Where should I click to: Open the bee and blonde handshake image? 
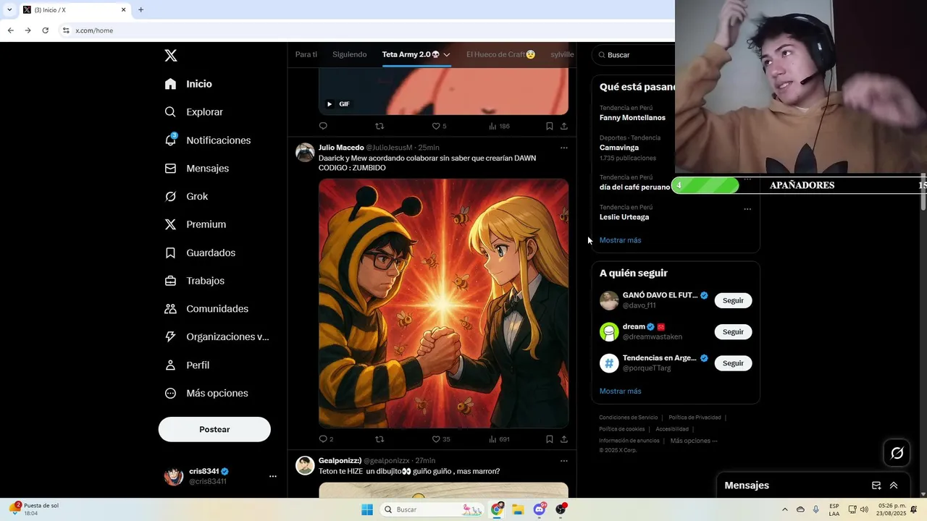(x=443, y=303)
